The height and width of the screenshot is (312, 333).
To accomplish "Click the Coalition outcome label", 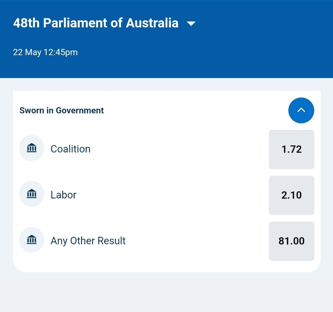I will click(x=71, y=149).
